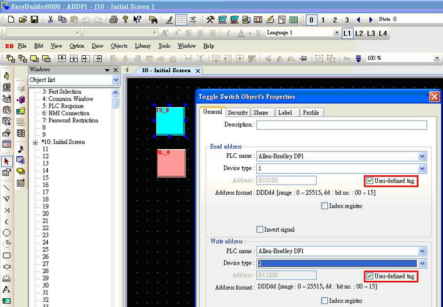Go to next state with right arrow
Viewport: 443px width, 307px height.
click(x=371, y=20)
